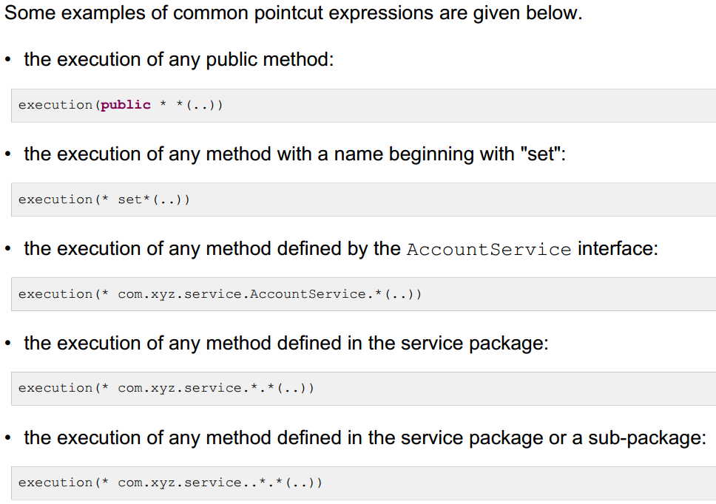The width and height of the screenshot is (716, 504).
Task: Click the word "interface:" after AccountService
Action: [618, 248]
